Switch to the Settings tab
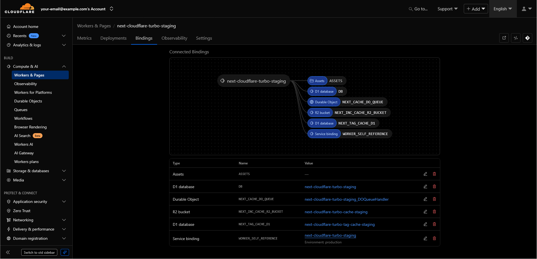The image size is (537, 259). pos(204,38)
